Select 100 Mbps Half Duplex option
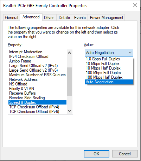The width and height of the screenshot is (141, 161). click(109, 77)
